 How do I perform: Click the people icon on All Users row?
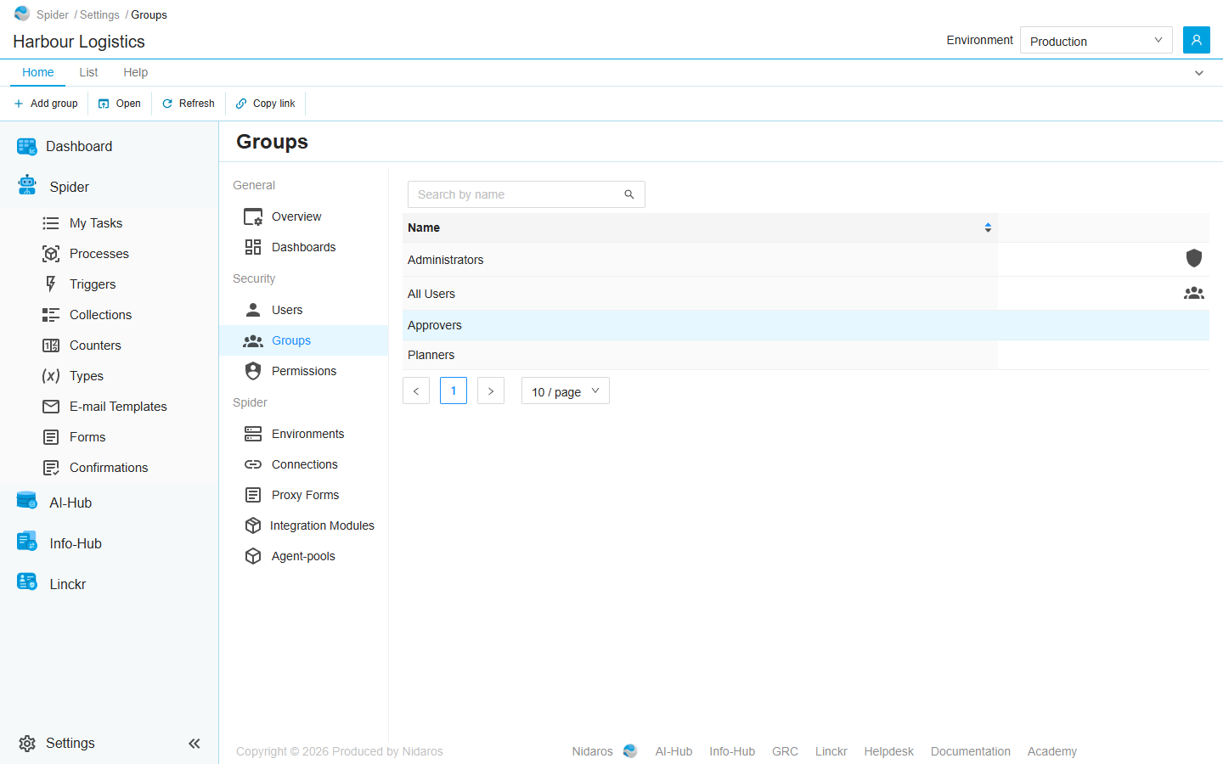(1194, 293)
